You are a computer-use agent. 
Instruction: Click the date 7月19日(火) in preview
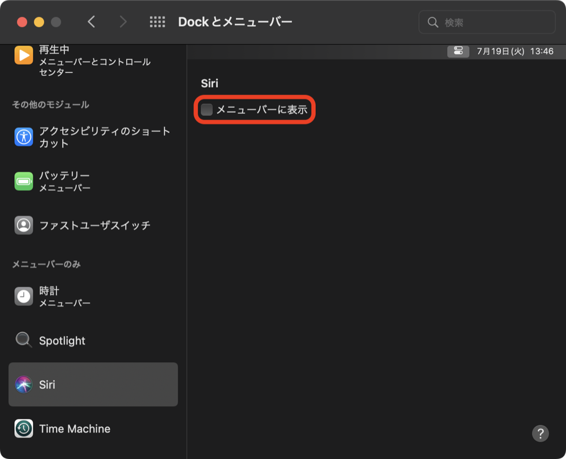point(500,52)
